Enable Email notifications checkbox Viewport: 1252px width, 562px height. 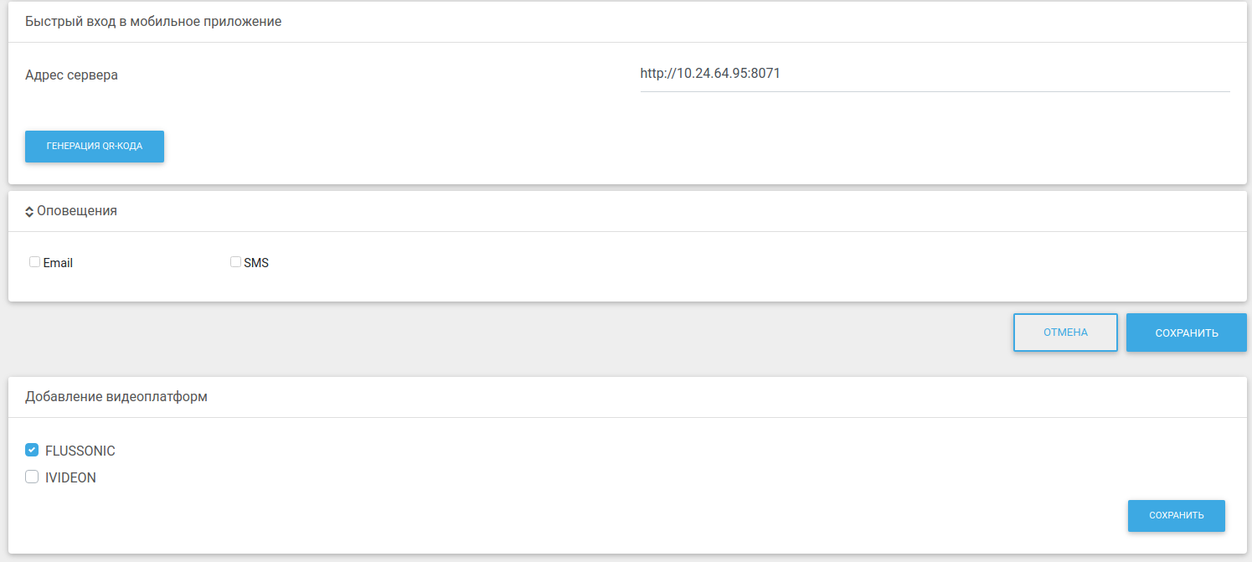pos(35,262)
